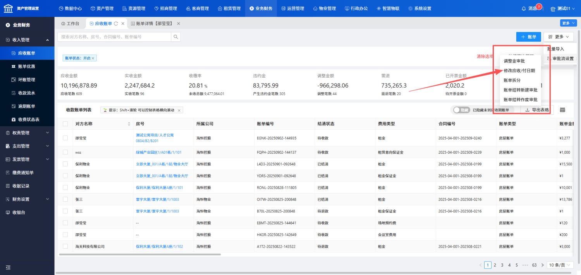Collapse the sidebar via bottom icon
The height and width of the screenshot is (275, 581).
(x=8, y=267)
